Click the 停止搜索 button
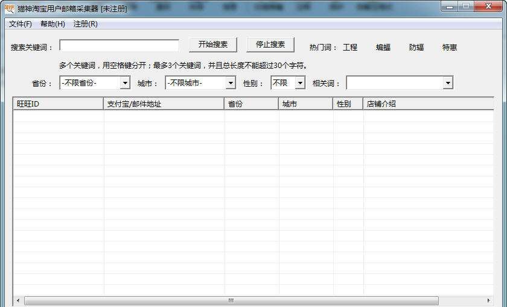 point(270,45)
